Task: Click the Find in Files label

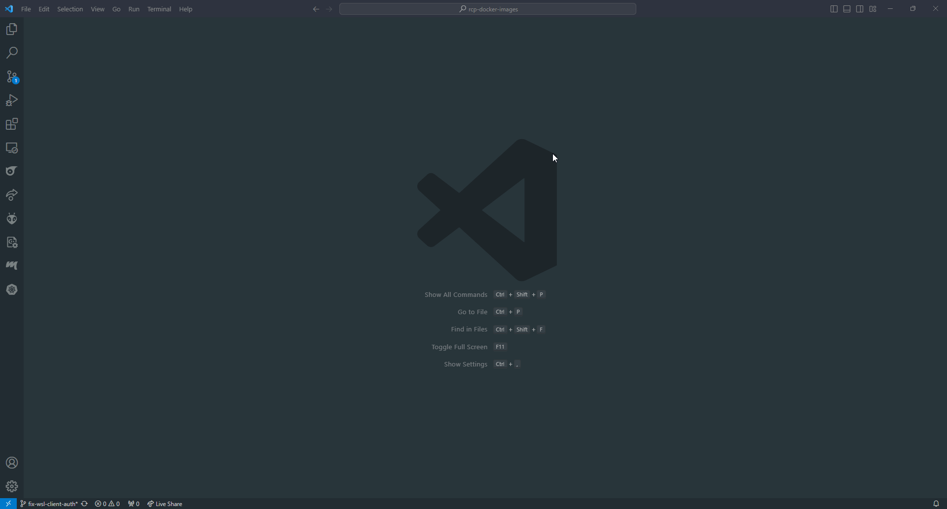Action: pyautogui.click(x=469, y=329)
